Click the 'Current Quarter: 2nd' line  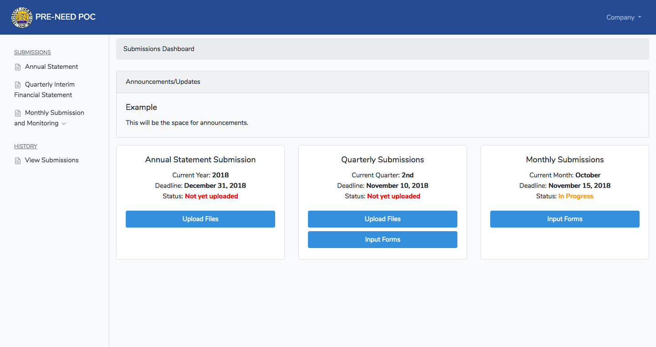point(383,175)
